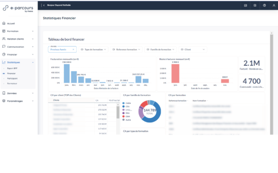Click the Accueil home icon in sidebar
278x173 pixels.
4,23
